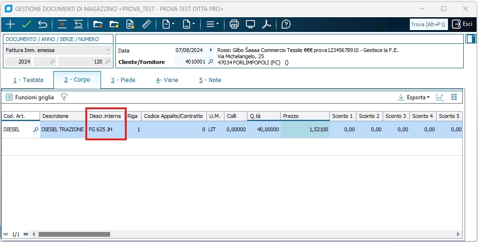Select 2 - Corpo tab
Viewport: 478px width, 242px height.
point(77,80)
